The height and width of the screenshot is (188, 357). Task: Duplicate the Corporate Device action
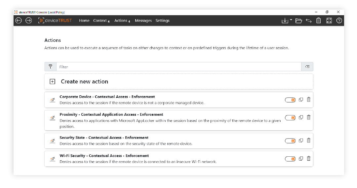coord(301,100)
